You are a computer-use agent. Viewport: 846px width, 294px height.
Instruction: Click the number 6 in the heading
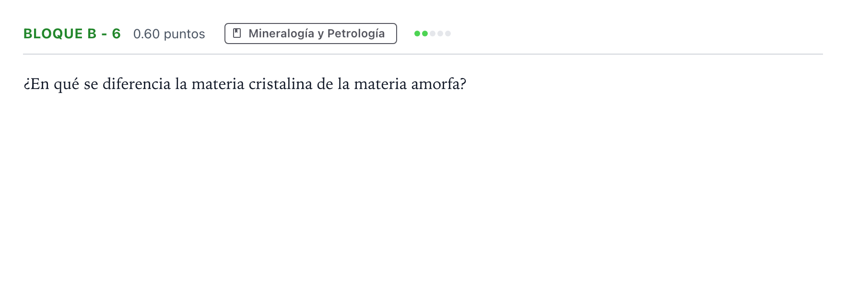coord(116,34)
